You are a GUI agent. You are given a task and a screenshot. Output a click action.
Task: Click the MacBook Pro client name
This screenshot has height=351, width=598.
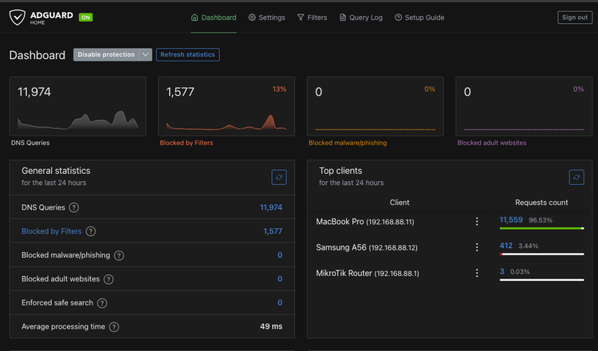[365, 222]
